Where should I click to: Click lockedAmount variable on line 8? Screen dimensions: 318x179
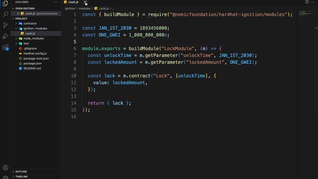click(120, 62)
